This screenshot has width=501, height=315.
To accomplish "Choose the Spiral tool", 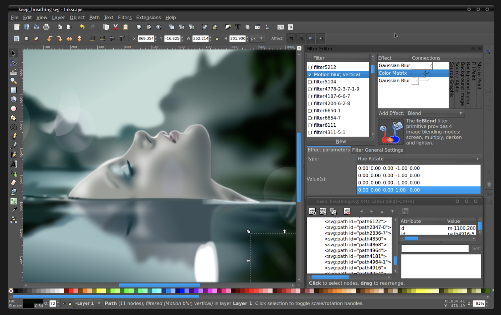I will (x=13, y=127).
